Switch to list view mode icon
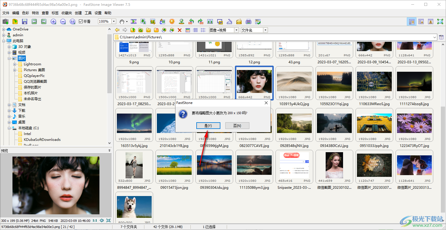The image size is (446, 230). 203,30
